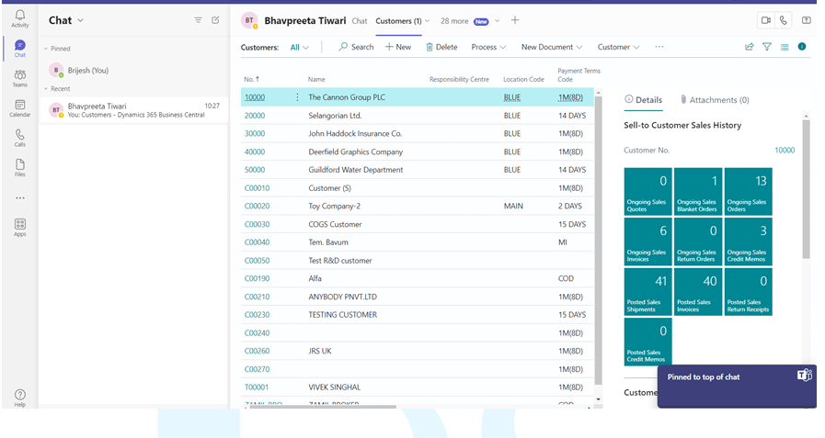Pop out the chat window

pos(806,20)
